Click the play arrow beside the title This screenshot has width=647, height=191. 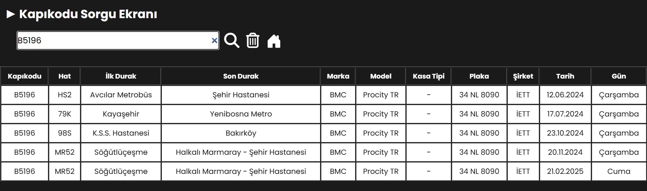[x=11, y=14]
